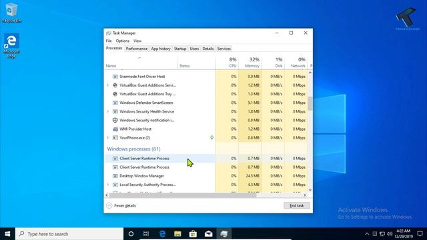
Task: Click the YourPhone.exe process icon
Action: [x=115, y=138]
